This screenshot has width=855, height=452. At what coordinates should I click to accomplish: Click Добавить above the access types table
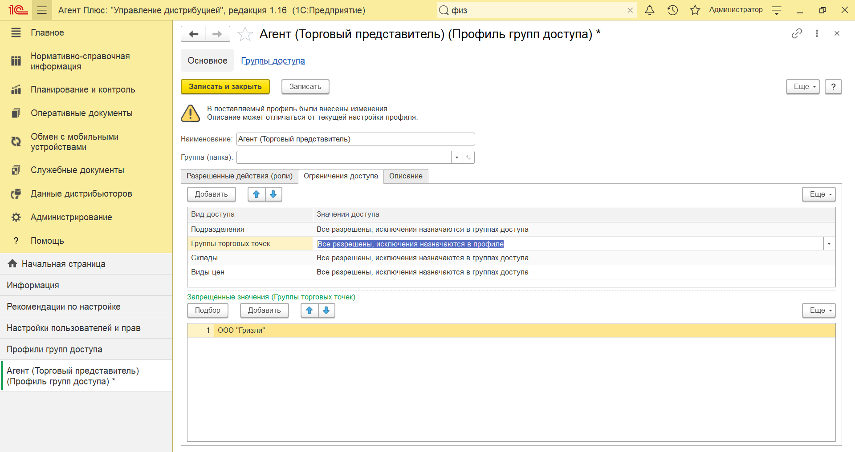click(x=212, y=194)
